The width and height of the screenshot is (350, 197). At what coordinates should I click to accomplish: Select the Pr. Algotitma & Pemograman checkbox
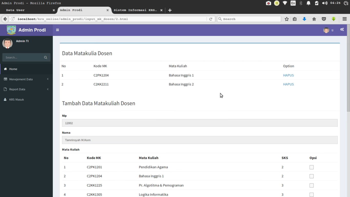tap(312, 185)
